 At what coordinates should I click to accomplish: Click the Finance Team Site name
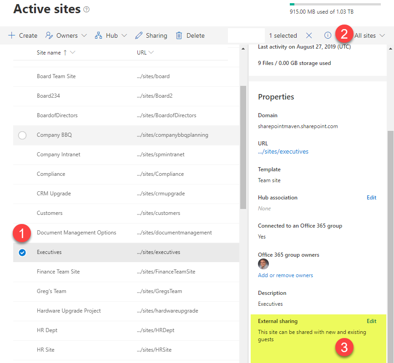click(x=58, y=272)
